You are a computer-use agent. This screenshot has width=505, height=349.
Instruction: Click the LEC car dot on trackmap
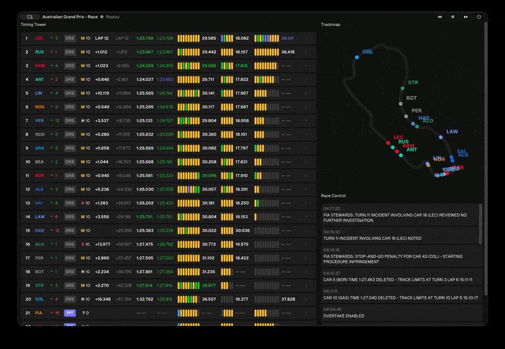(x=388, y=143)
